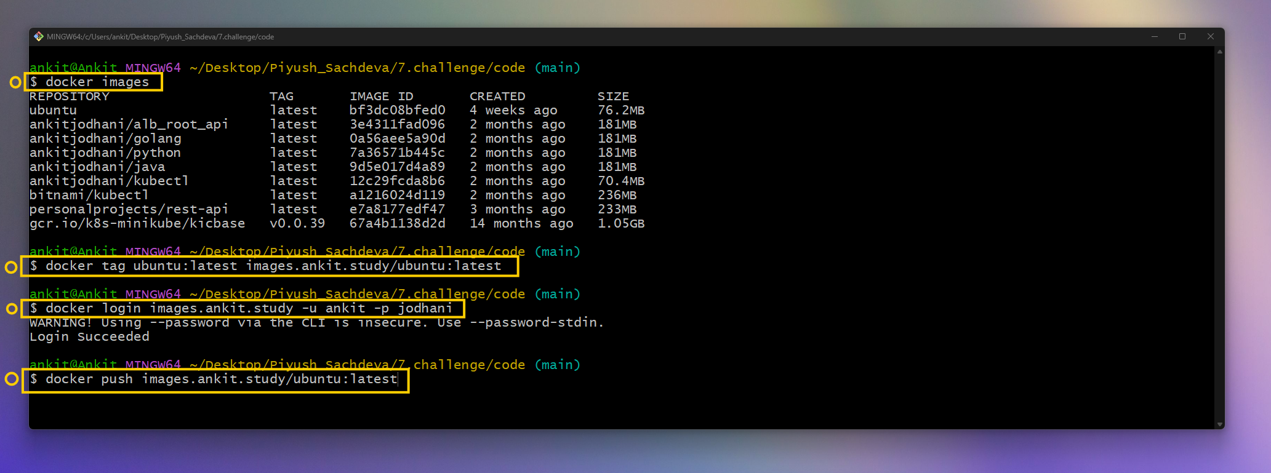1271x473 pixels.
Task: Minimize the MINGW64 terminal window
Action: point(1155,37)
